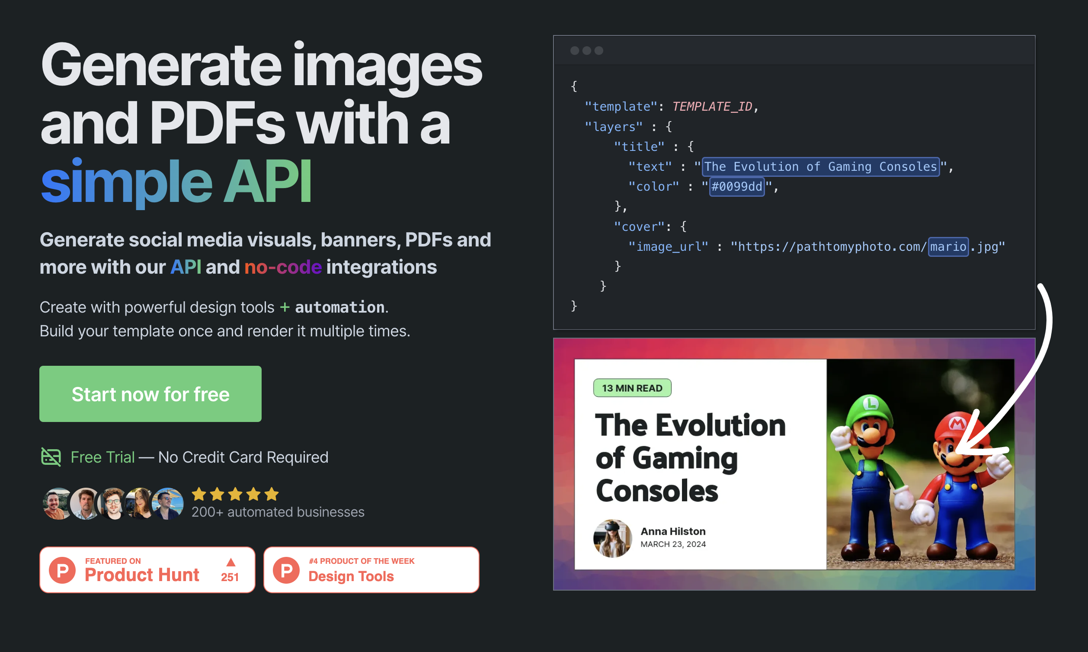
Task: Click Anna Hilston's author avatar
Action: coord(612,538)
